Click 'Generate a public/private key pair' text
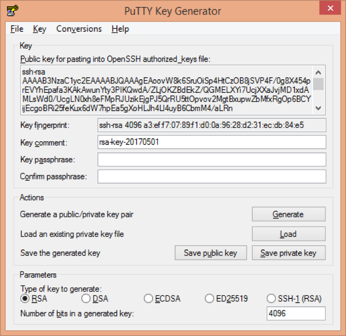The height and width of the screenshot is (336, 346). click(x=77, y=214)
